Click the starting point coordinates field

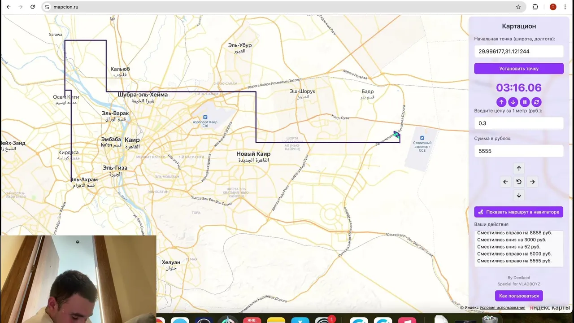(519, 51)
